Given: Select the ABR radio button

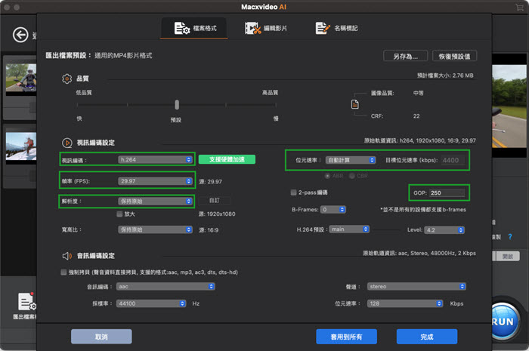Looking at the screenshot, I should 327,176.
